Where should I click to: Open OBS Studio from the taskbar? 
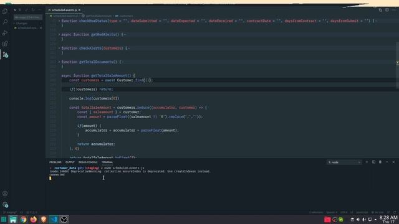(64, 220)
